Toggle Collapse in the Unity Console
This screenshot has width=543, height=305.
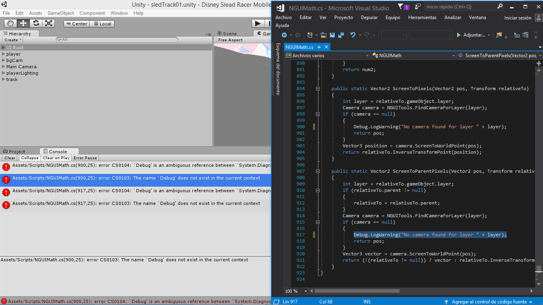[29, 158]
